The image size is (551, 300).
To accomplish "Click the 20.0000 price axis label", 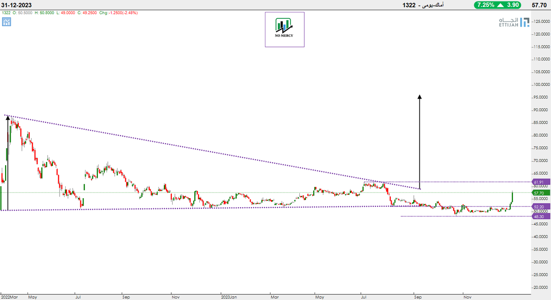I will pos(541,288).
